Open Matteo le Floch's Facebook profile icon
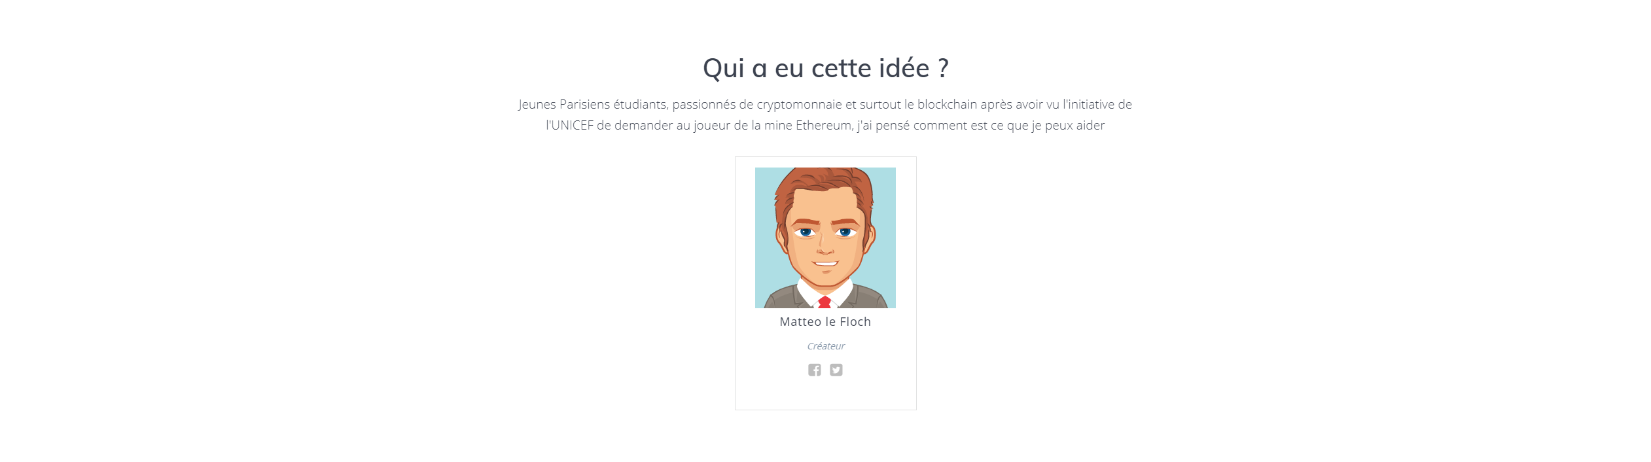1651x462 pixels. pos(814,370)
